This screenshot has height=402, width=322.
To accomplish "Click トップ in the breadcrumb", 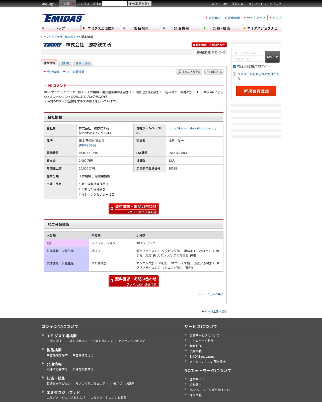I will click(45, 37).
